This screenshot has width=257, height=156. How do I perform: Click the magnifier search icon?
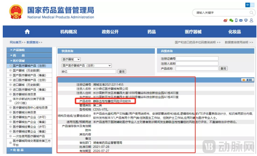[251, 13]
